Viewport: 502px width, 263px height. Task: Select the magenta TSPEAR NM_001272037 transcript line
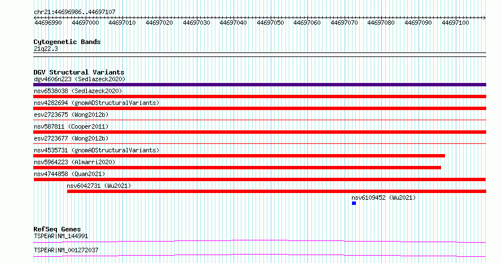pos(259,255)
